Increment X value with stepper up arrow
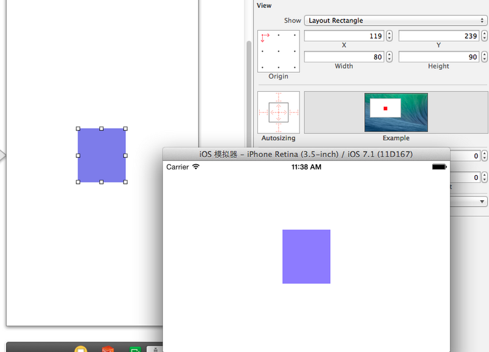The image size is (489, 352). [389, 34]
